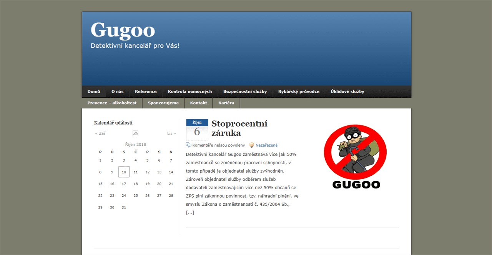
Task: Click the Kalendář událostí heading
Action: pos(113,123)
